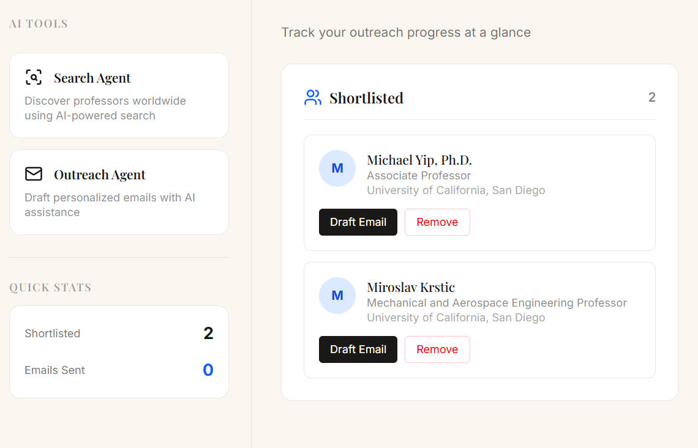Viewport: 698px width, 448px height.
Task: Select Michael Yip, Ph.D. name
Action: tap(419, 160)
